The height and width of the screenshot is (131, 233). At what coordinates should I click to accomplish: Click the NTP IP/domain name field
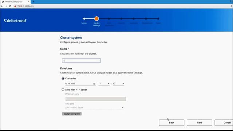[x=96, y=99]
